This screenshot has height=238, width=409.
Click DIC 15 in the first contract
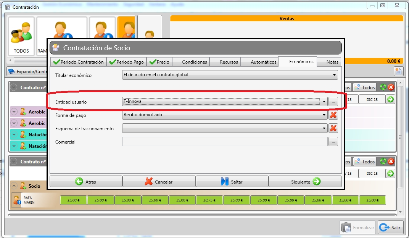[x=372, y=99]
